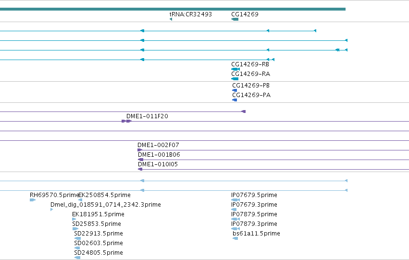Viewport: 409px width, 260px height.
Task: Select the CG14269-PA protein label
Action: 251,95
